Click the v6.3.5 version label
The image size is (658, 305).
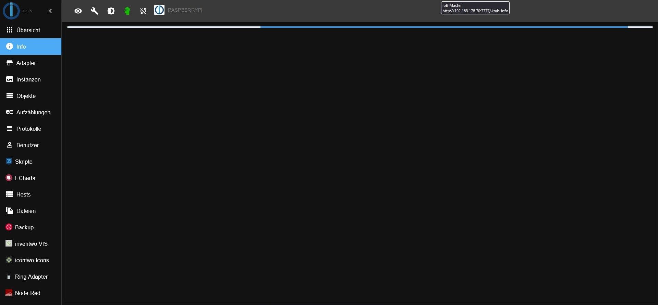[x=27, y=11]
